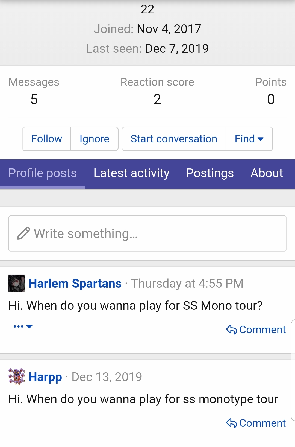The width and height of the screenshot is (295, 447).
Task: Click Thursday at 4:55 PM timestamp
Action: (187, 284)
